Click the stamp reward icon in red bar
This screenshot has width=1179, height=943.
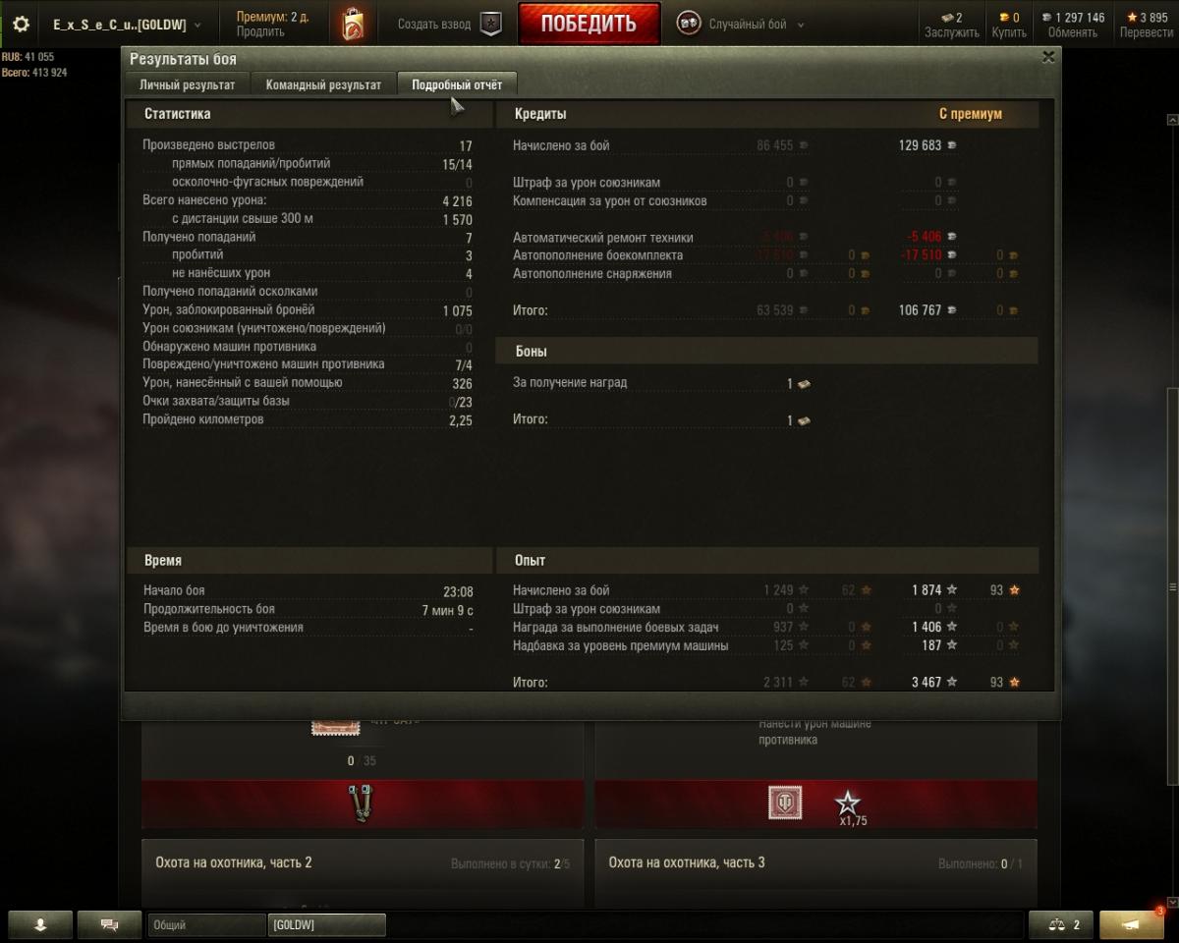[784, 804]
